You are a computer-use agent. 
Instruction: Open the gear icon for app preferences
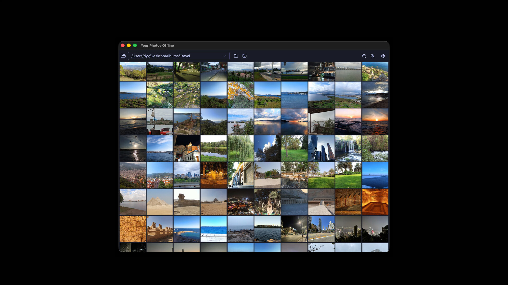pos(383,56)
